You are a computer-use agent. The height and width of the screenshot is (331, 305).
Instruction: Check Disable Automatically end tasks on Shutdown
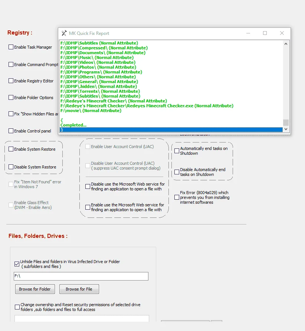coord(177,172)
